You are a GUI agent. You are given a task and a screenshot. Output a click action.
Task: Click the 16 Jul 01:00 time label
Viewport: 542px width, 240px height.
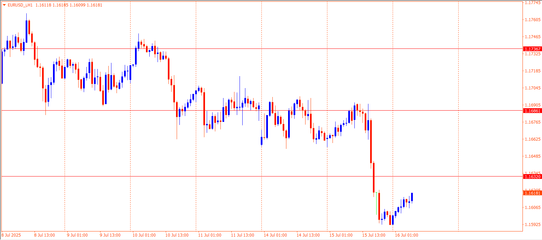click(407, 235)
